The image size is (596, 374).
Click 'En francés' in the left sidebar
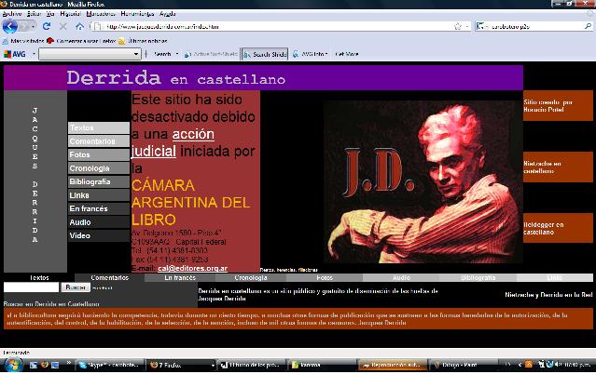tap(99, 208)
